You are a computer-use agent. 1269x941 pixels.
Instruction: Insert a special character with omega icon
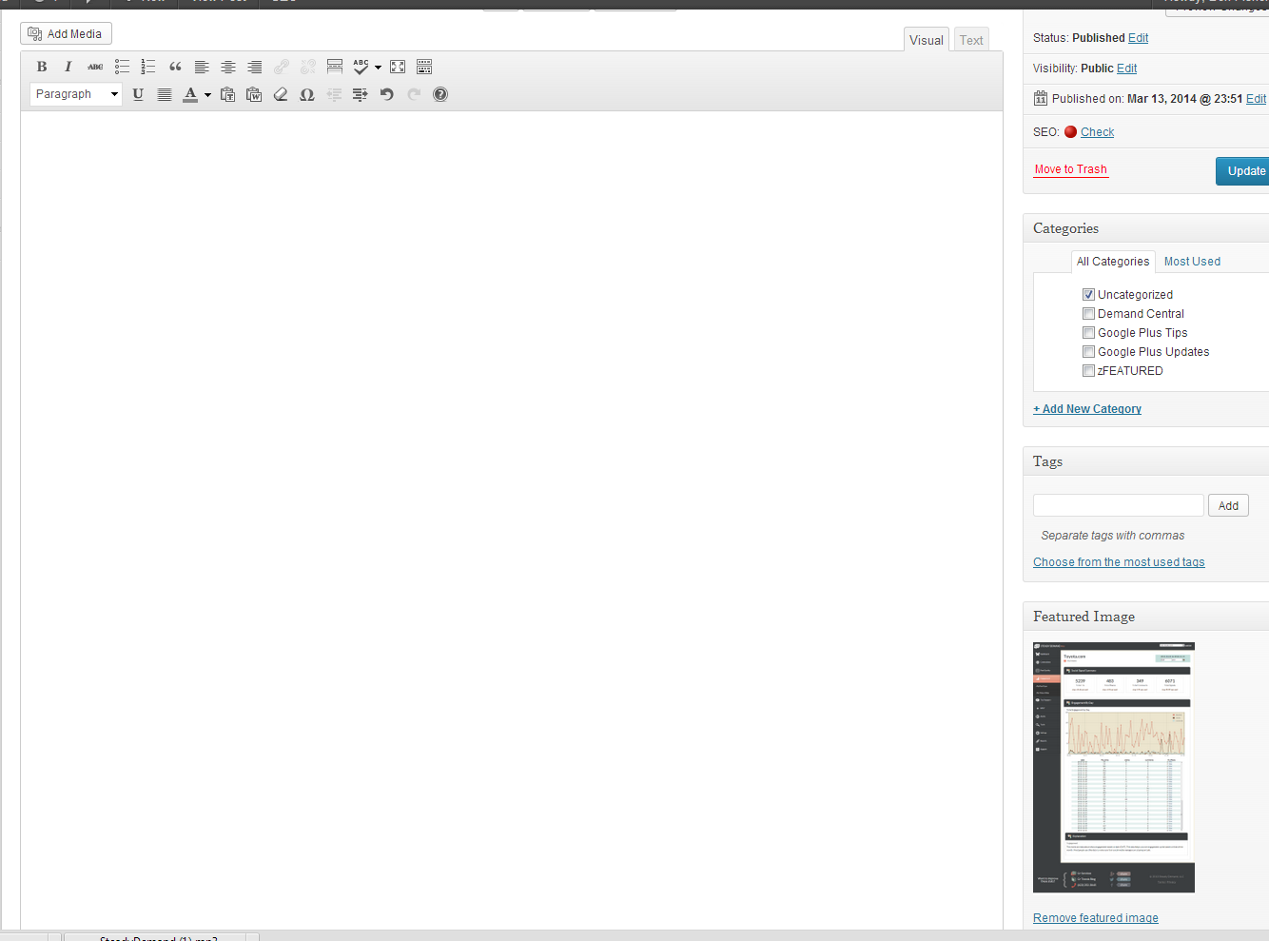pyautogui.click(x=306, y=94)
